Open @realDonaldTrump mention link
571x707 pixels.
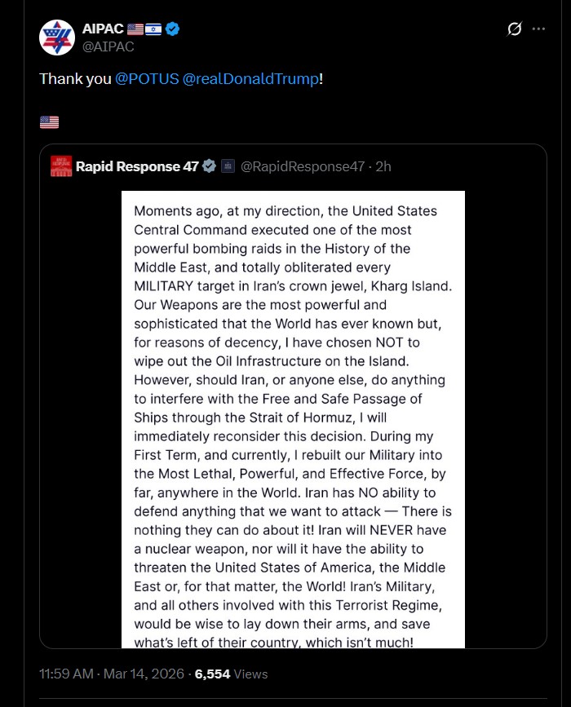(250, 79)
